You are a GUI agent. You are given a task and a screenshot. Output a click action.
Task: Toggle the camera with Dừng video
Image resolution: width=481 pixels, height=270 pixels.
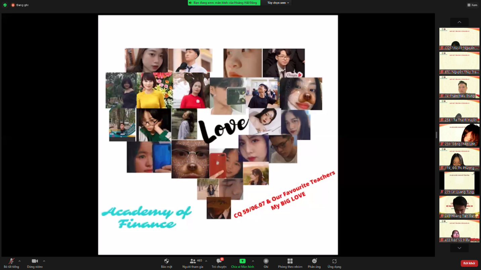tap(35, 261)
